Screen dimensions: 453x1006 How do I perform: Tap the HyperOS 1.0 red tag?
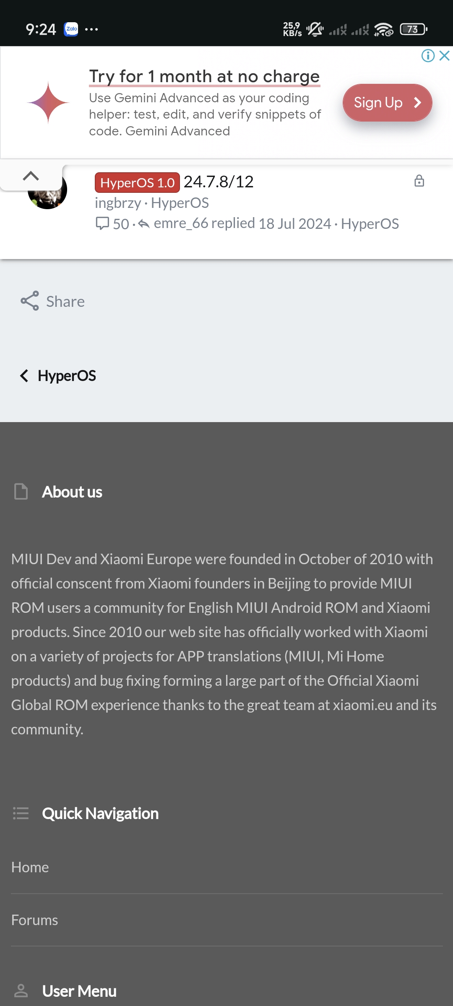click(x=137, y=183)
